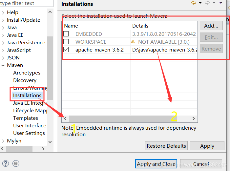The image size is (230, 171).
Task: Select the Discovery preference page
Action: click(25, 80)
